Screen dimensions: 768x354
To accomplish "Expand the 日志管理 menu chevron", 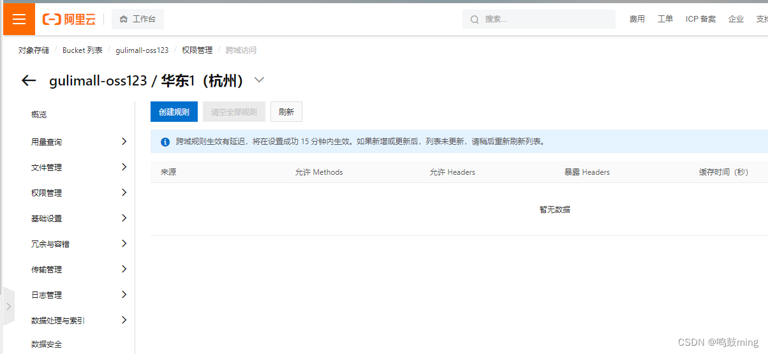I will tap(124, 295).
